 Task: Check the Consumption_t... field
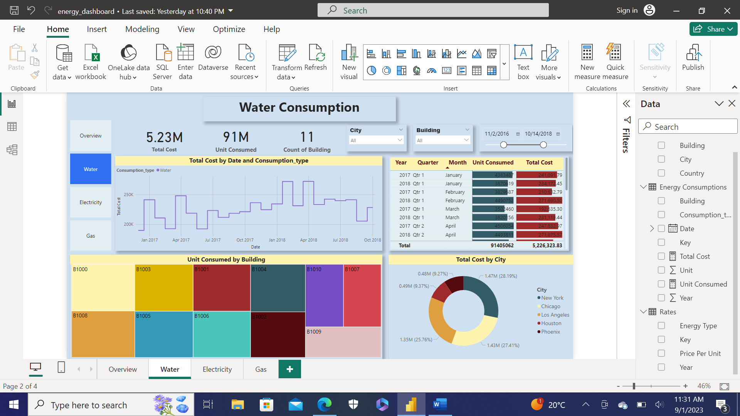tap(661, 215)
